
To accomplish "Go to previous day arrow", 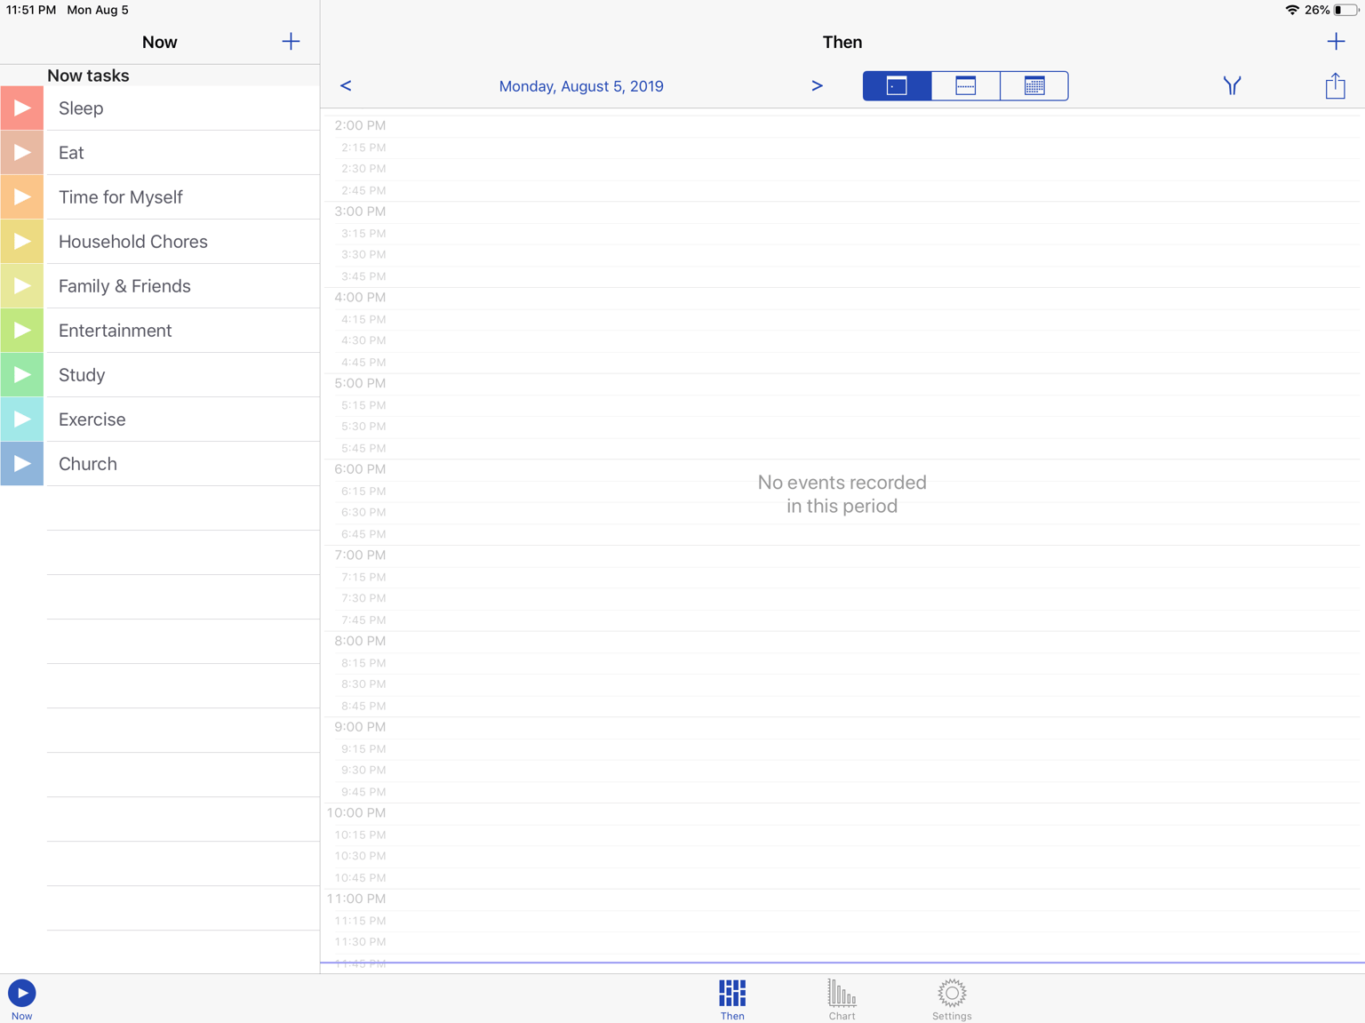I will click(346, 86).
